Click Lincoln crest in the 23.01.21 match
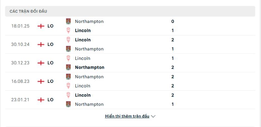Viewport: 261px width, 127px height. (x=68, y=95)
